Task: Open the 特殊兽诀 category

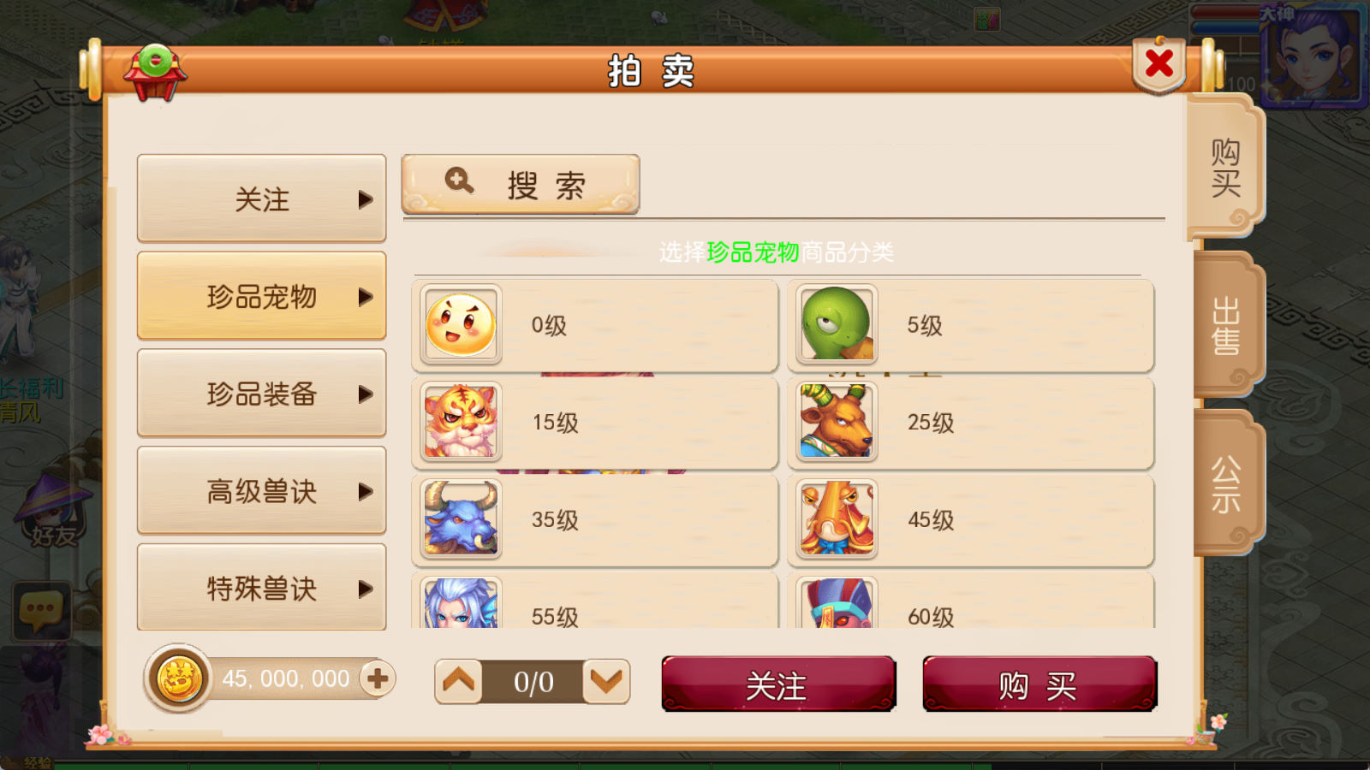Action: tap(261, 588)
